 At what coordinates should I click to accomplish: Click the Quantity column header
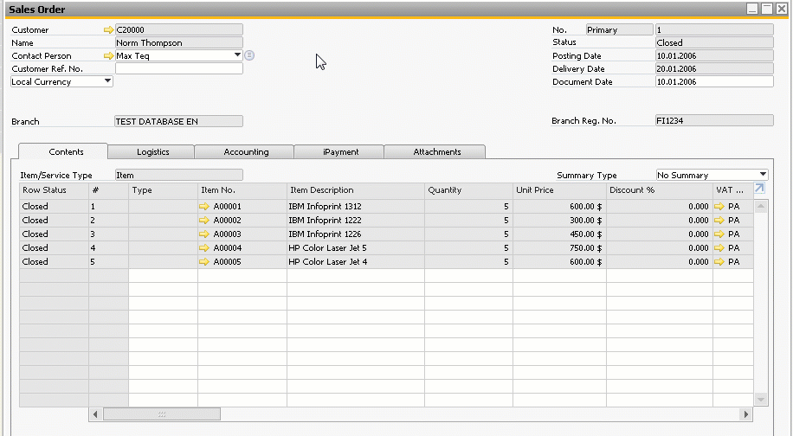469,190
